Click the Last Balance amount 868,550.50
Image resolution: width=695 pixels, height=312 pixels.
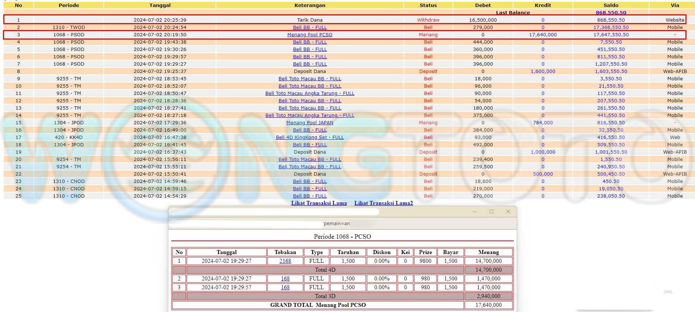(x=611, y=12)
